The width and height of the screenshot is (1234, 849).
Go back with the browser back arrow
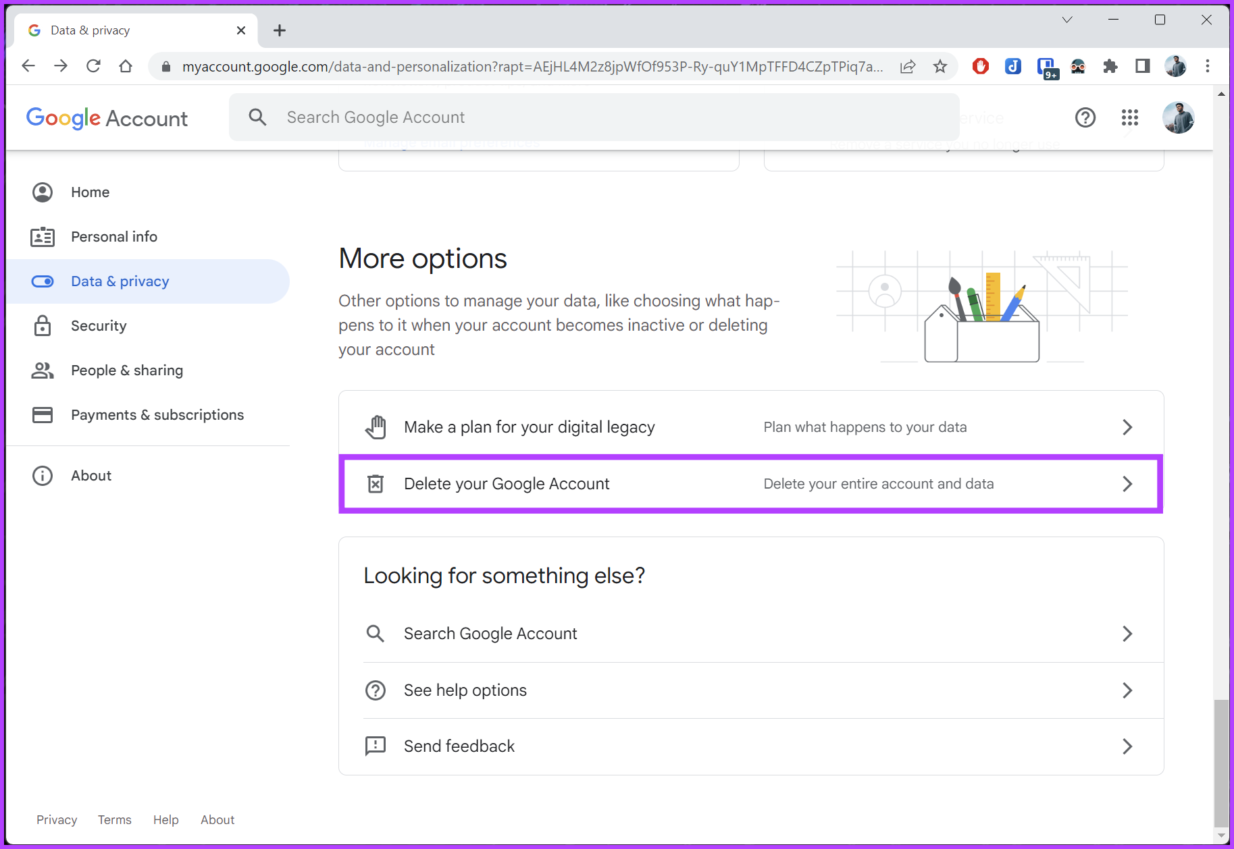[28, 66]
